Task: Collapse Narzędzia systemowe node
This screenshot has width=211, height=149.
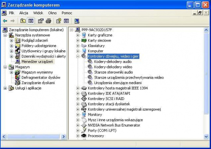Action: (5, 35)
